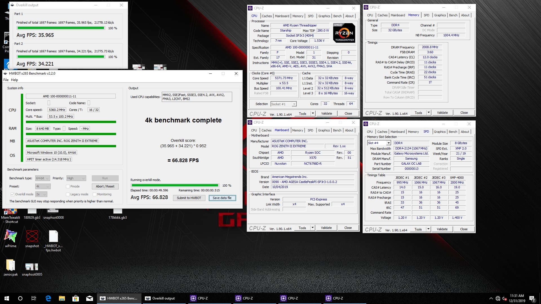Open Microsoft Store from taskbar
This screenshot has width=541, height=304.
pyautogui.click(x=76, y=298)
